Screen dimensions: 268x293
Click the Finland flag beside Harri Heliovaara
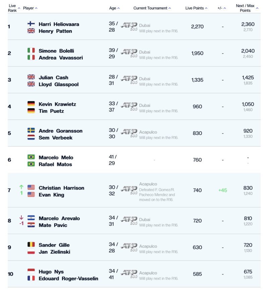click(x=31, y=23)
